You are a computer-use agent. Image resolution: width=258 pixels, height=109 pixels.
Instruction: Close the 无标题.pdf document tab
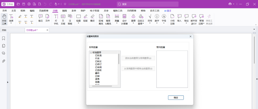[x=47, y=30]
